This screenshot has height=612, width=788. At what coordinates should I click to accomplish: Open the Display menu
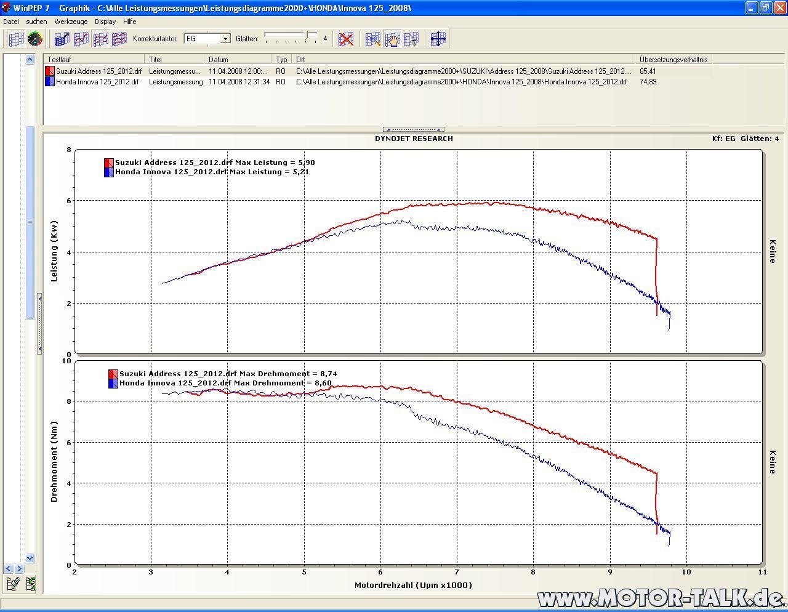tap(105, 22)
